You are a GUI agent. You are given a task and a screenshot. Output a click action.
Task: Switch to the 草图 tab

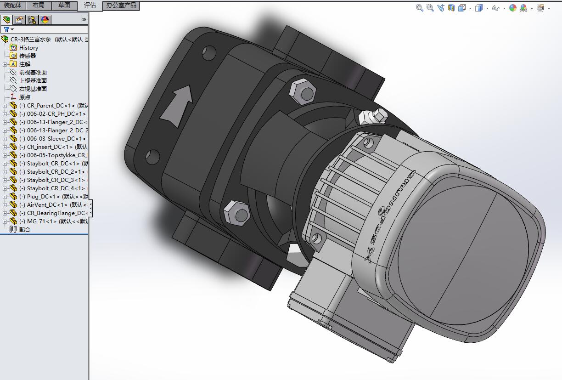(x=64, y=6)
